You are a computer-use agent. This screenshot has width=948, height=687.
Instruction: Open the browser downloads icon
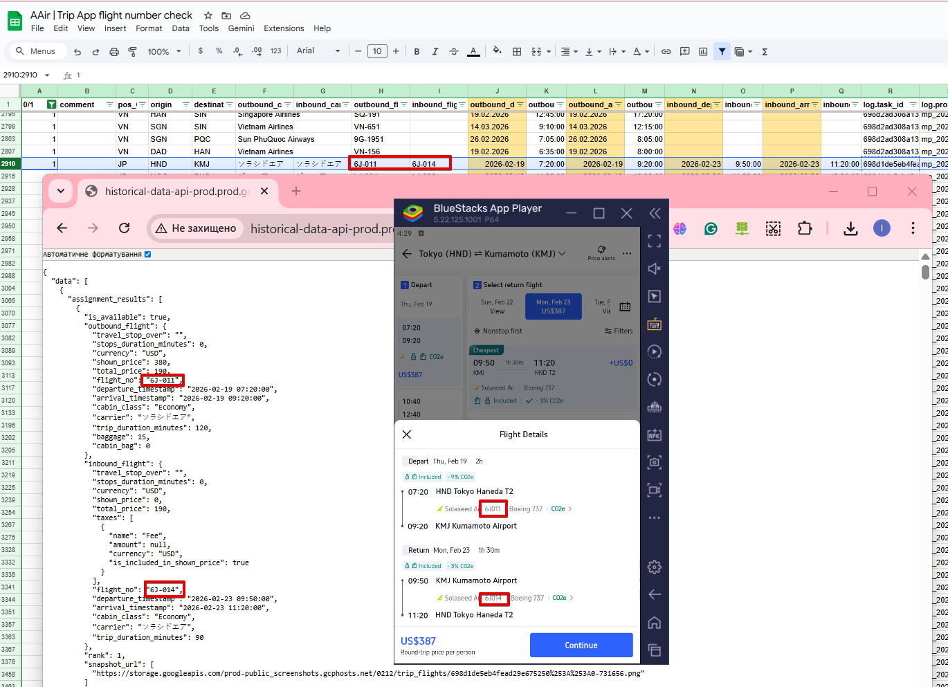coord(850,228)
